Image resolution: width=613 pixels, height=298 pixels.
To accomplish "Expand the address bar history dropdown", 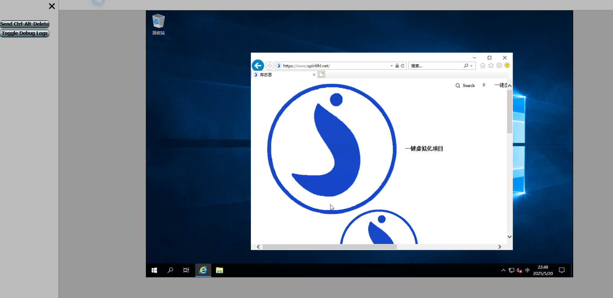I will point(391,66).
